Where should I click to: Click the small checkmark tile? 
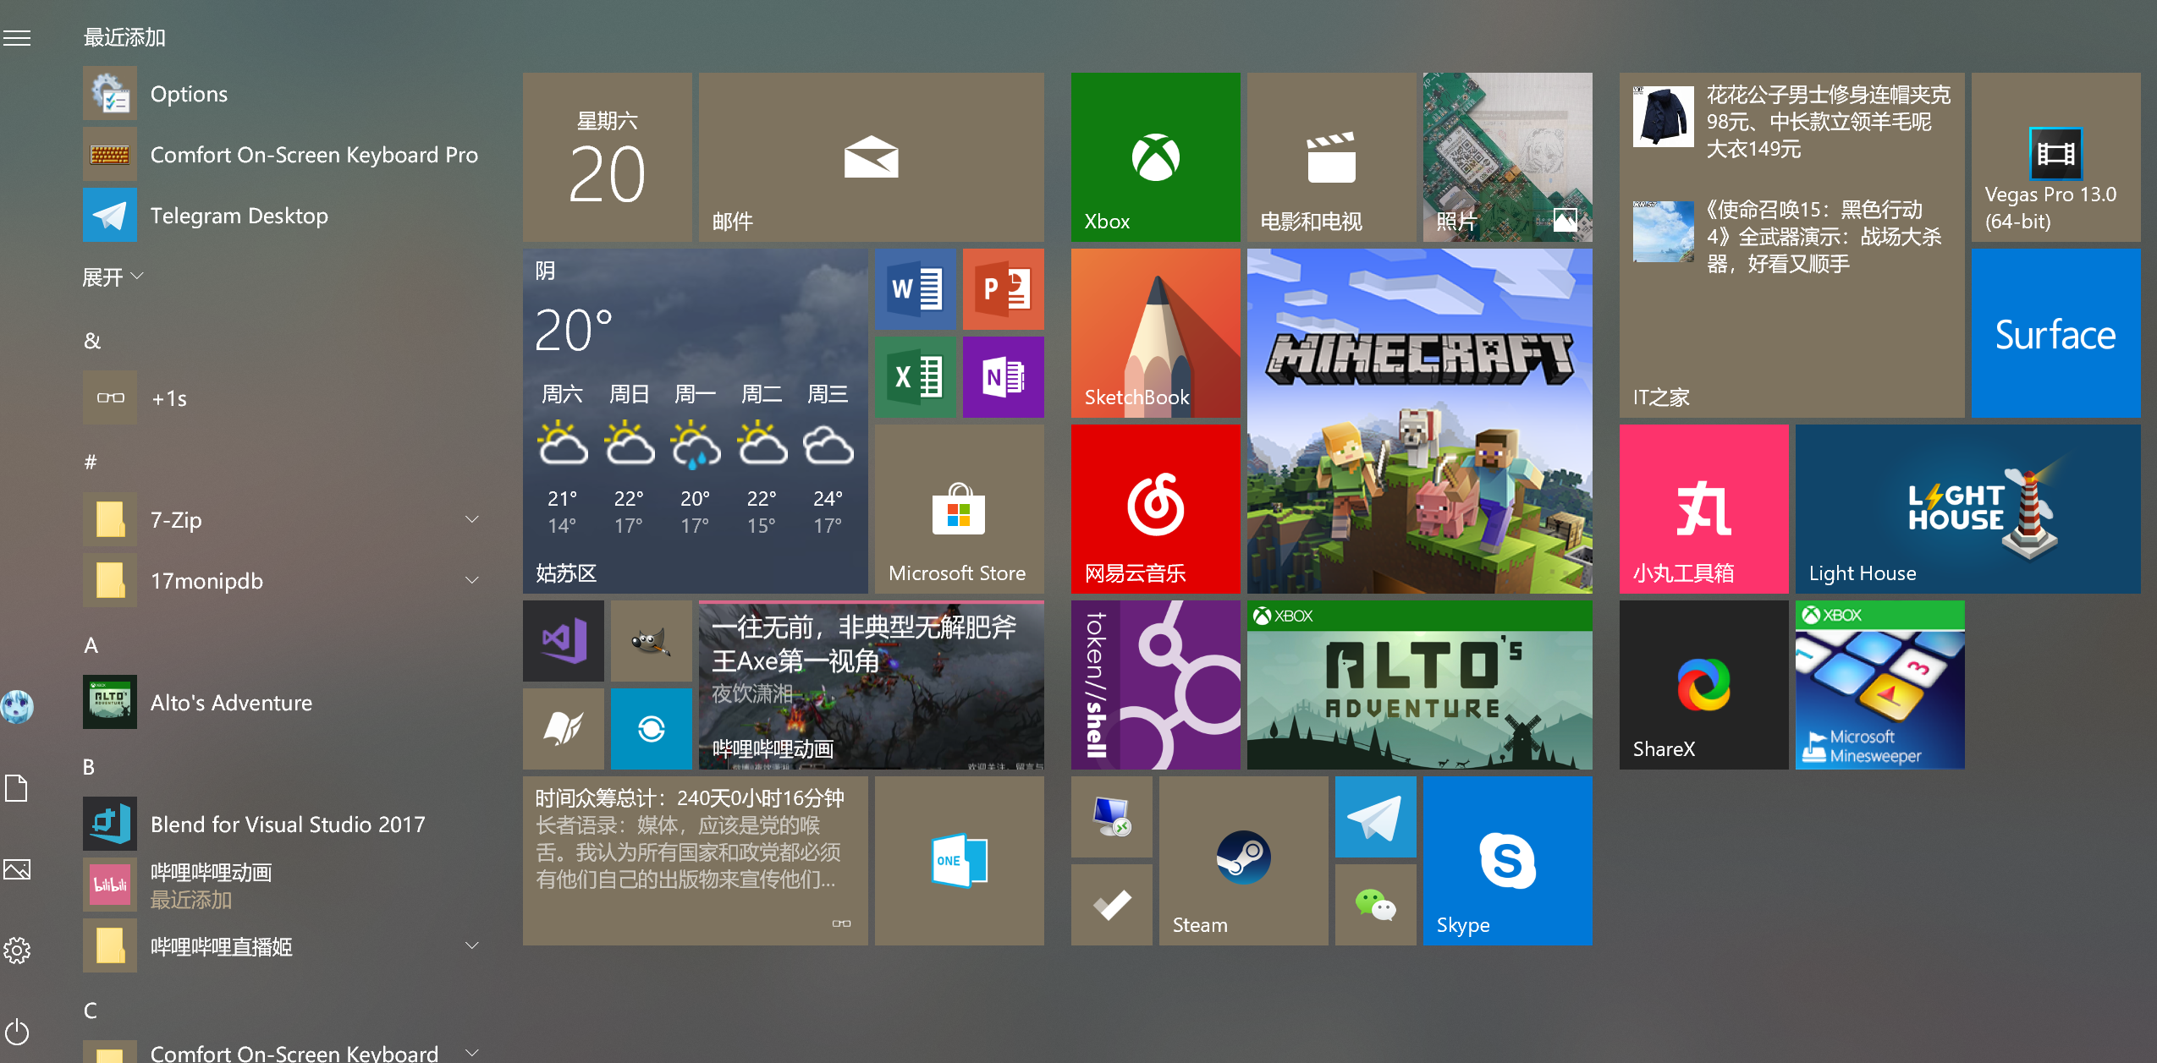[x=1111, y=905]
